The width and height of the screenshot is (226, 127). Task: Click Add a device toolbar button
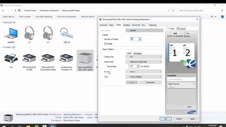[8, 17]
